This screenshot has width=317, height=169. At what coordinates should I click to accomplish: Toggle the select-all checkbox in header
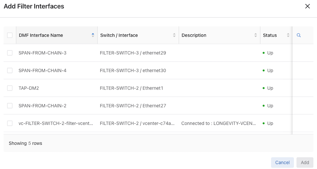point(10,35)
